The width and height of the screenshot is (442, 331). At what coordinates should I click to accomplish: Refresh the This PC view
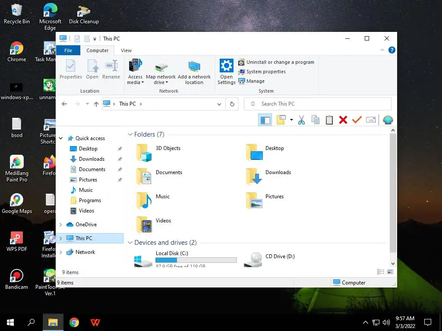tap(232, 104)
